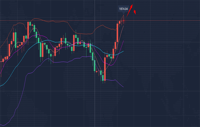The height and width of the screenshot is (127, 200).
Task: Click the last candle under the price label
Action: (x=124, y=21)
